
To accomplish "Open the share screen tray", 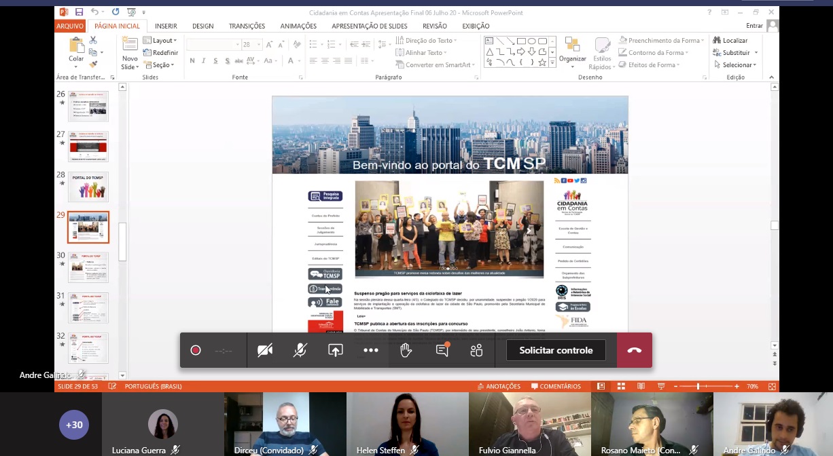I will (x=336, y=350).
